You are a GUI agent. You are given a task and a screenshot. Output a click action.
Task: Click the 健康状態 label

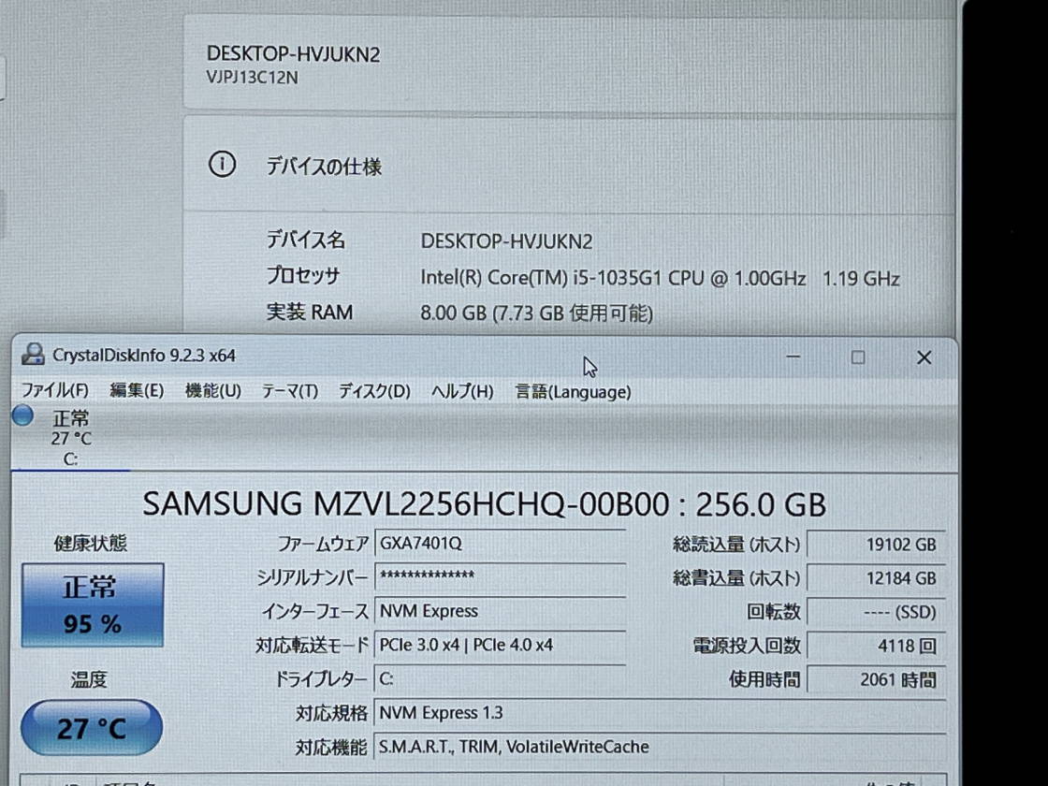tap(90, 543)
